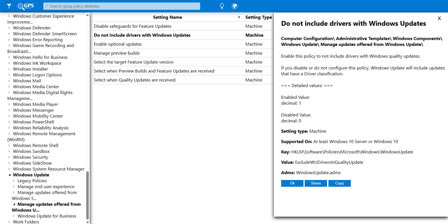The height and width of the screenshot is (224, 448).
Task: Click the tree panel scrollbar thumb
Action: pos(88,195)
